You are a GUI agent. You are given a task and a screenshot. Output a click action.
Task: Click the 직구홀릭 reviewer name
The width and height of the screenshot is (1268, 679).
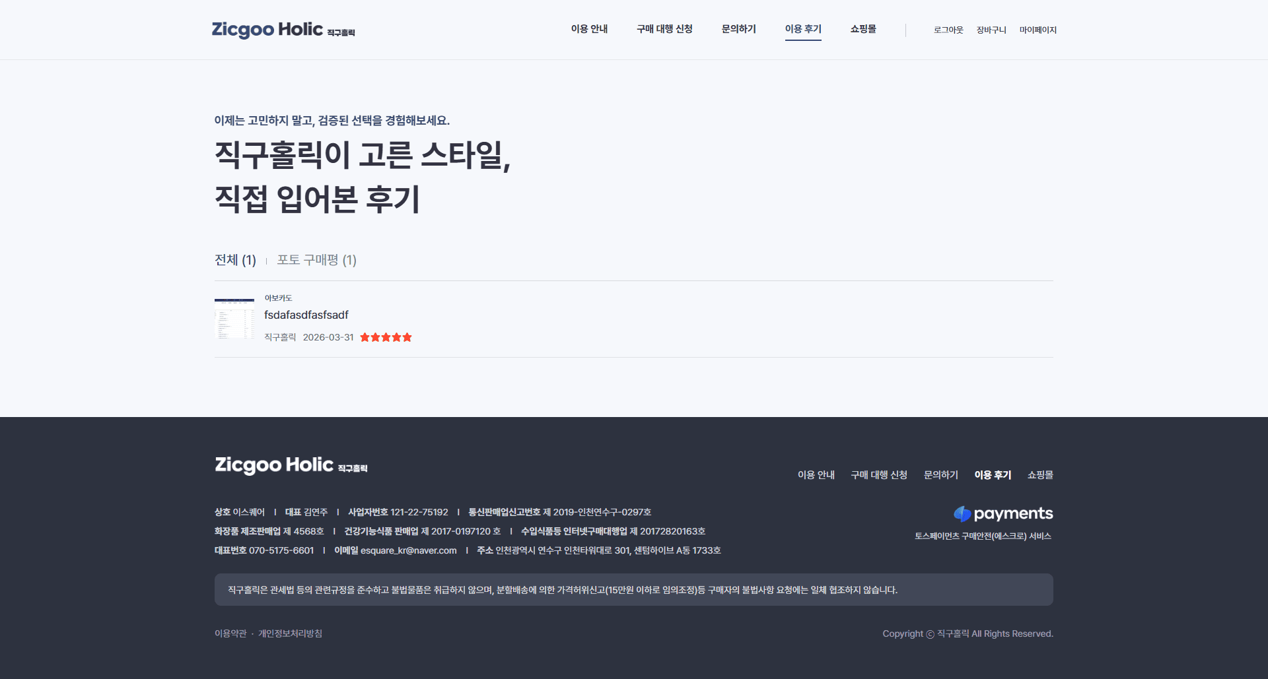pyautogui.click(x=280, y=337)
